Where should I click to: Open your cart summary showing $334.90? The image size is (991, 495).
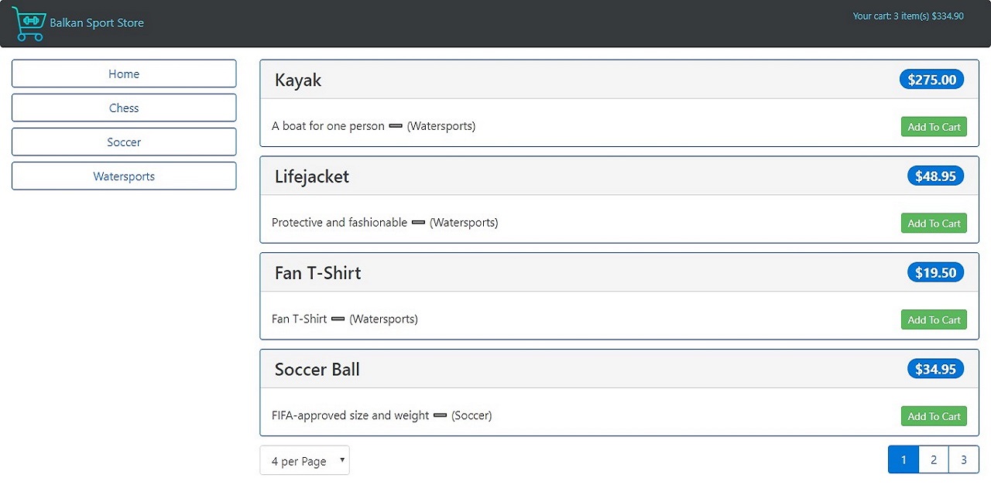point(909,15)
